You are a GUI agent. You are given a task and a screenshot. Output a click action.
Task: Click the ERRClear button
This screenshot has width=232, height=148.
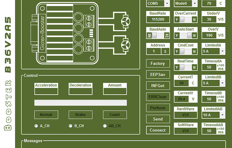click(158, 97)
